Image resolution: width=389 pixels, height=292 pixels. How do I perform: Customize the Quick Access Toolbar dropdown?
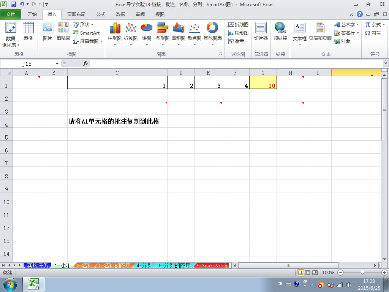point(46,5)
